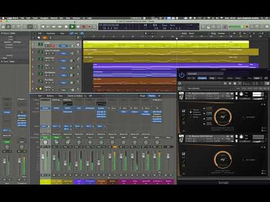Screen dimensions: 270x202
Task: Open the mixer's Edit menu
Action: pyautogui.click(x=40, y=96)
